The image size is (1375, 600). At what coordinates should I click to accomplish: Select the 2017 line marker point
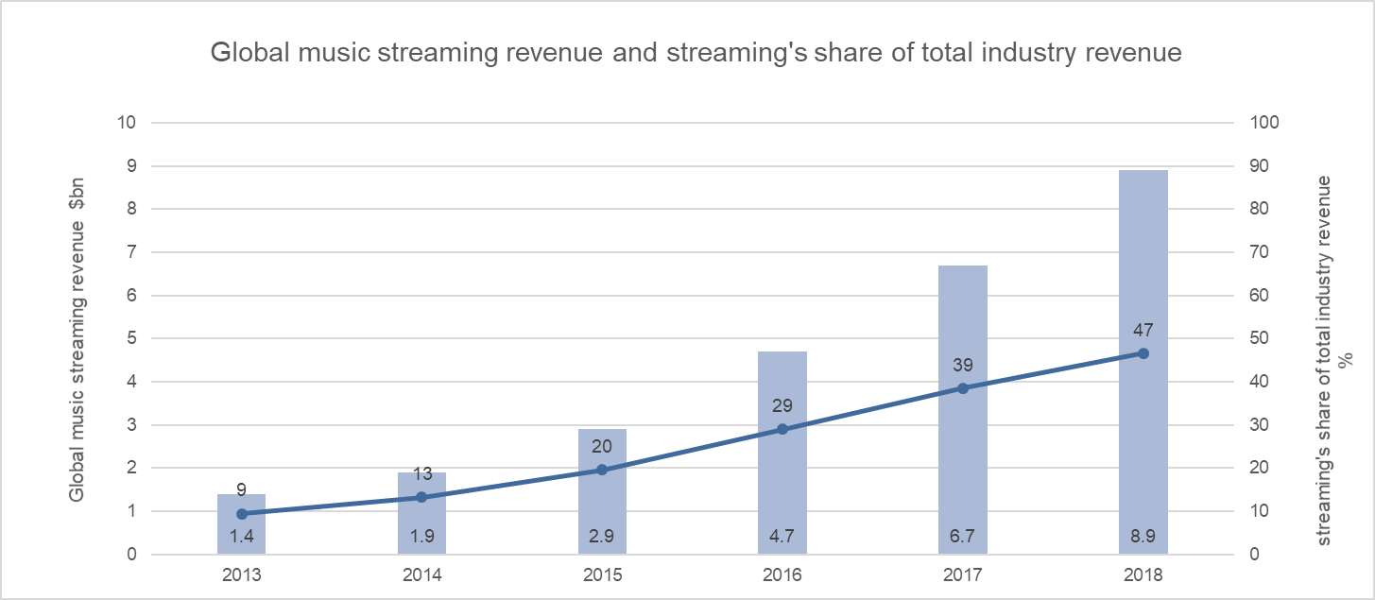[x=963, y=388]
